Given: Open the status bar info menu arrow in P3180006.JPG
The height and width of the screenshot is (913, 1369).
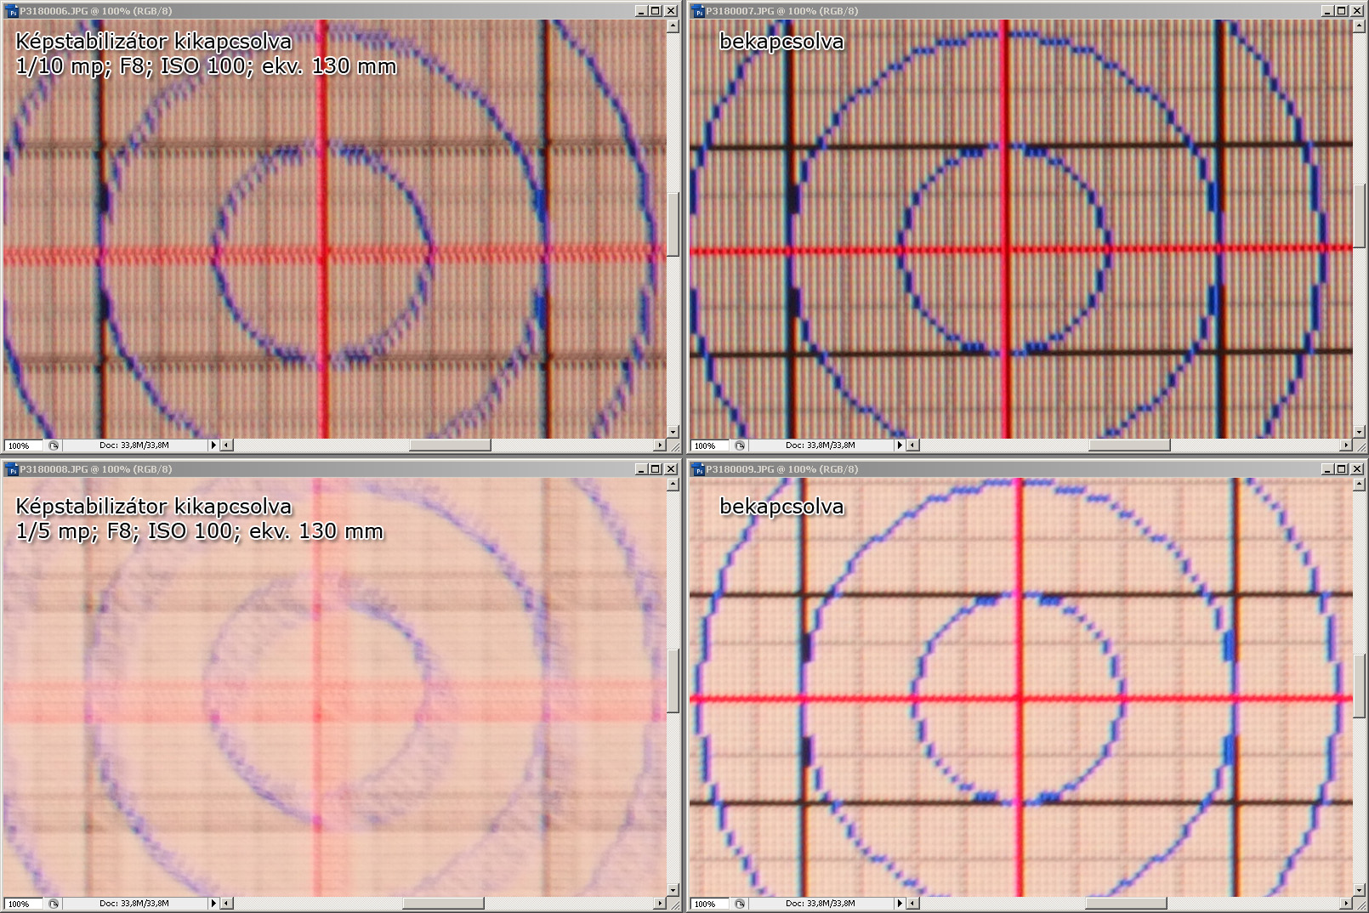Looking at the screenshot, I should (x=213, y=445).
